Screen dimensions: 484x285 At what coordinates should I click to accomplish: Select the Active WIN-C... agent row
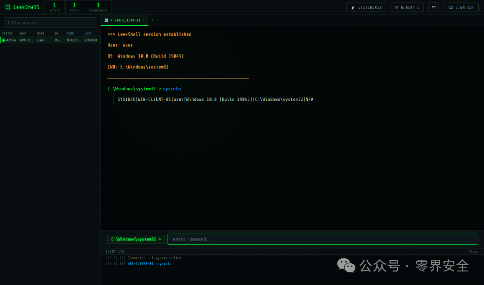50,40
